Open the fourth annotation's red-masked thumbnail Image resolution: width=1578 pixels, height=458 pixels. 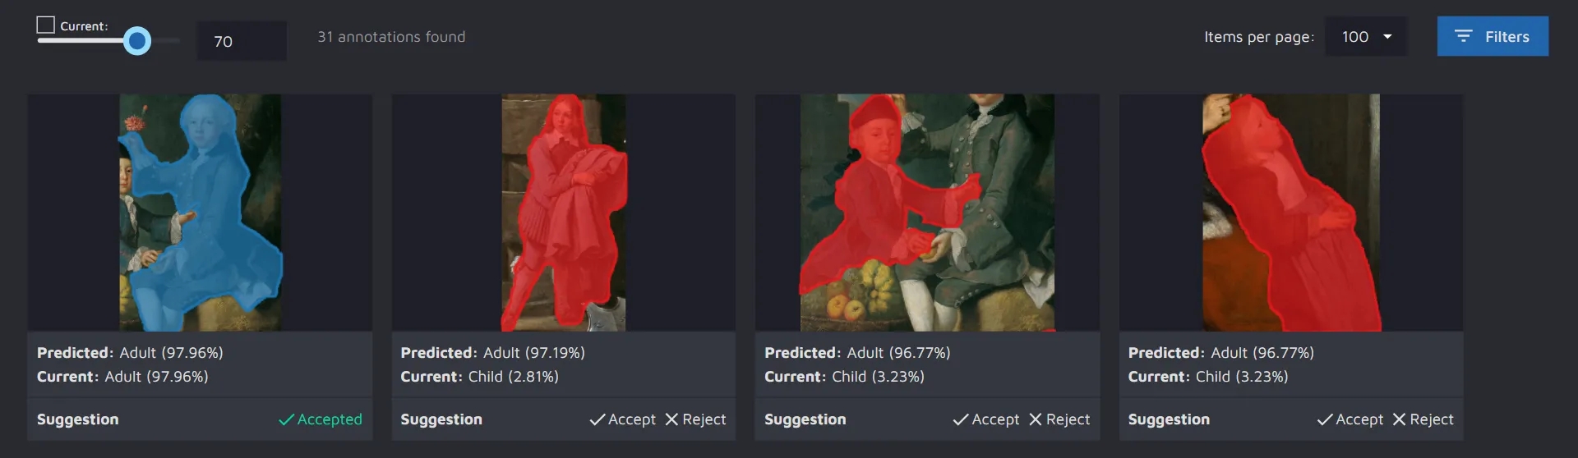(1291, 213)
